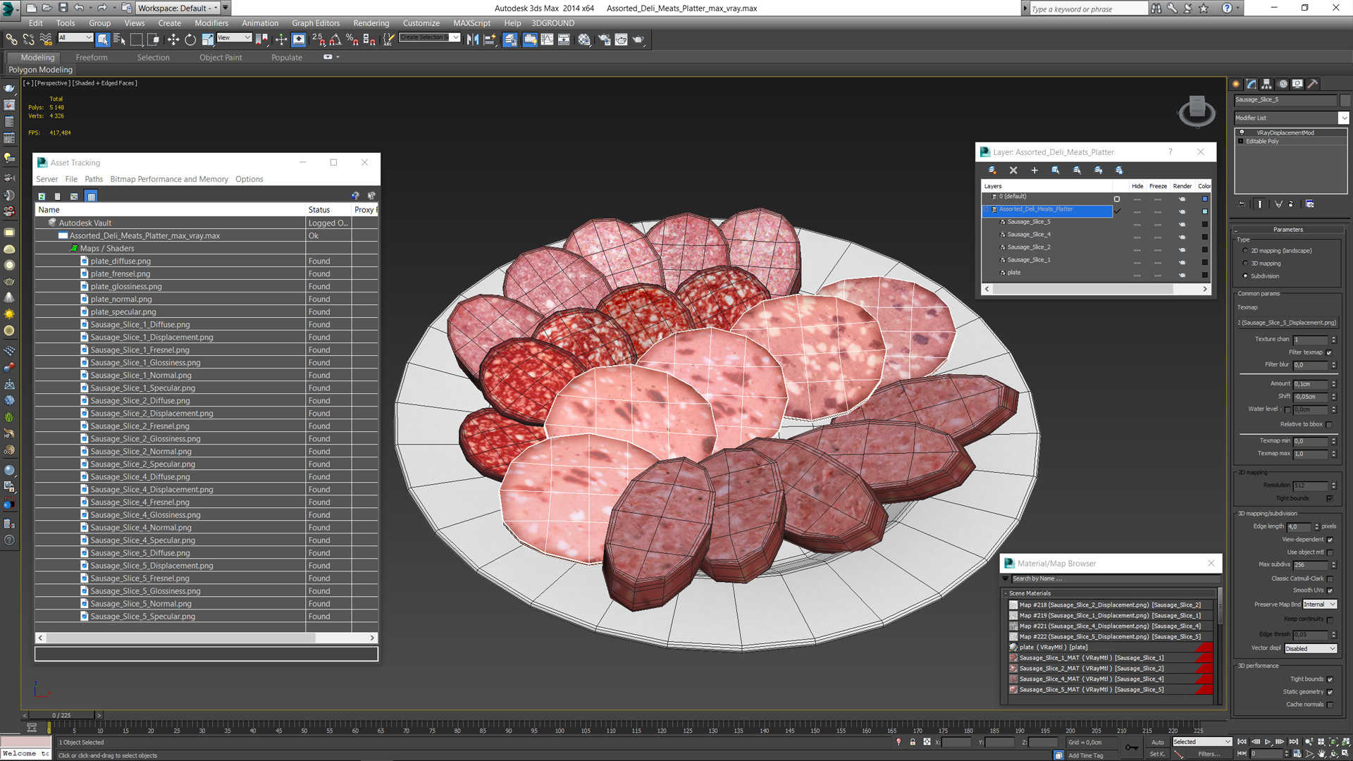This screenshot has width=1353, height=761.
Task: Click the Sausage_Slice_5_Displacement texmap button
Action: pyautogui.click(x=1287, y=323)
